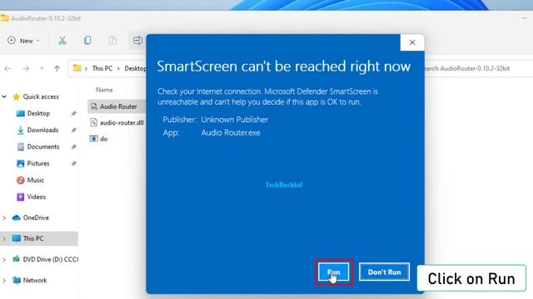Screen dimensions: 533x299
Task: Open Documents in Quick access
Action: (43, 146)
